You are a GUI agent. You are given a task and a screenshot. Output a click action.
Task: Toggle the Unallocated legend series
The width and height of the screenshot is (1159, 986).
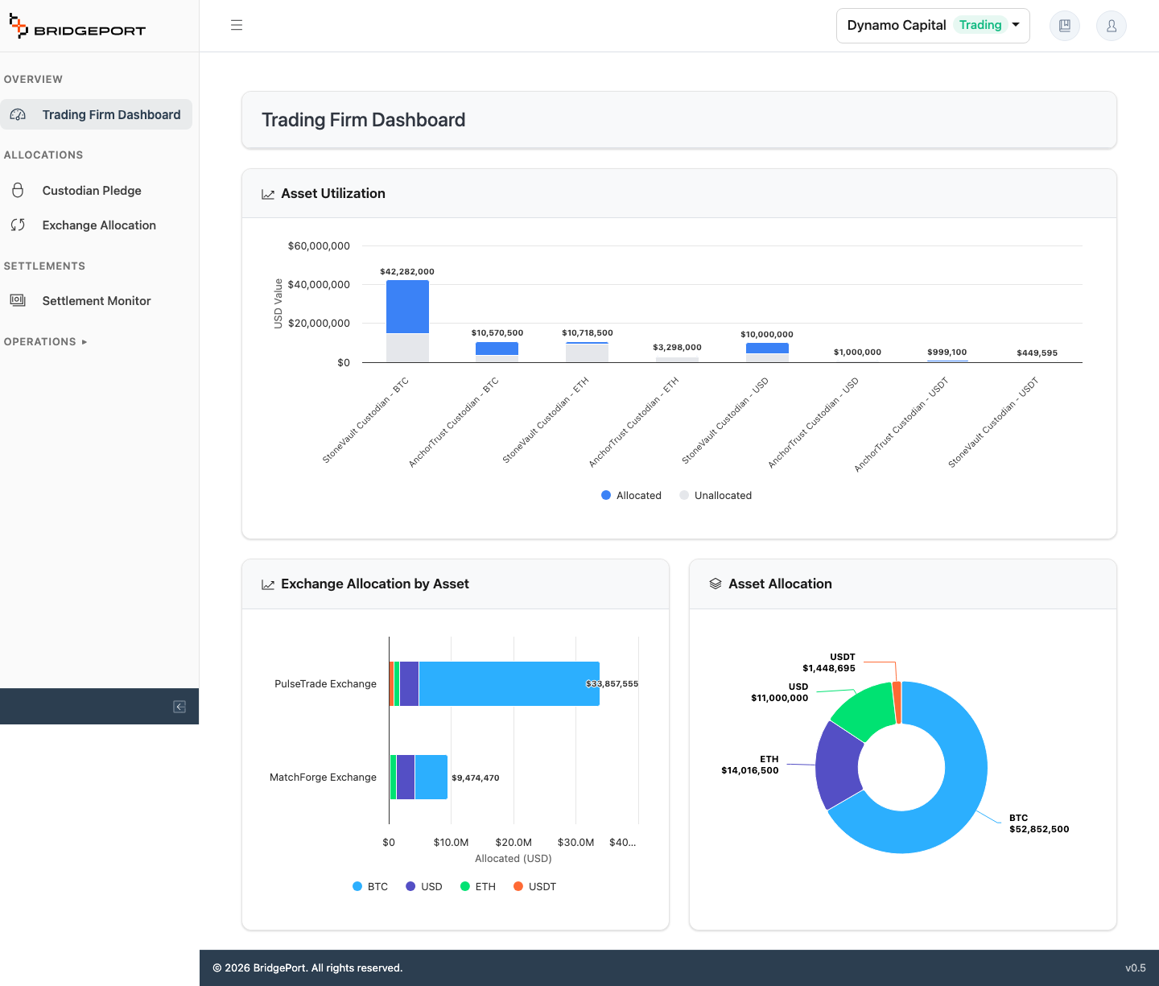pyautogui.click(x=716, y=496)
